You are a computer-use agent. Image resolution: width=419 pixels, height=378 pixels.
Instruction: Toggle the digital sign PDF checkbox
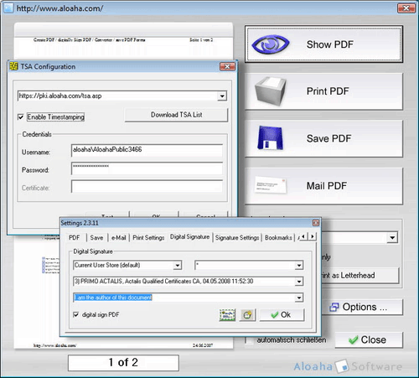coord(75,314)
